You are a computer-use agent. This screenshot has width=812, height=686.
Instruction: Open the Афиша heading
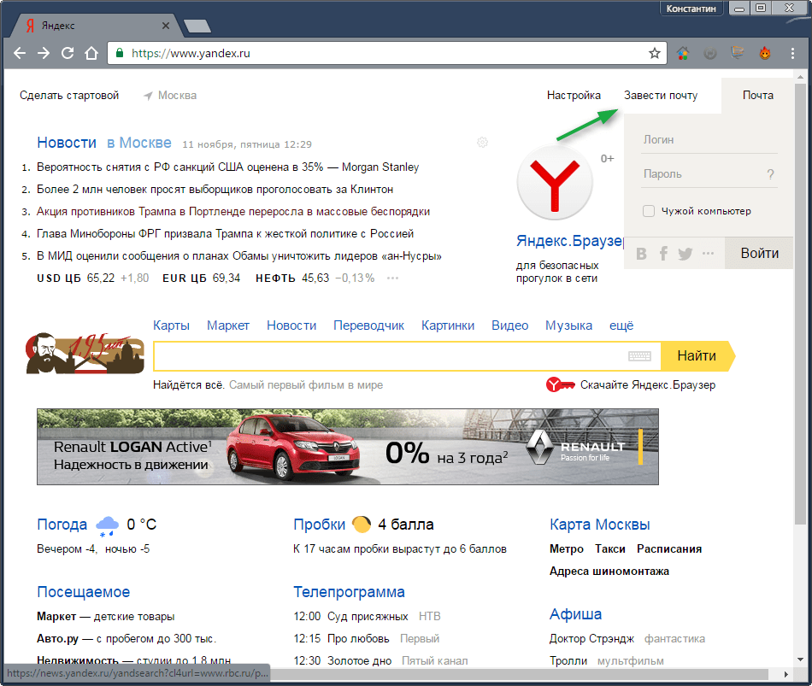point(575,614)
